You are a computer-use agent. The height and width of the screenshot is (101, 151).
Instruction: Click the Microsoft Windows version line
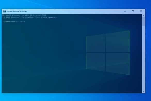pos(24,15)
